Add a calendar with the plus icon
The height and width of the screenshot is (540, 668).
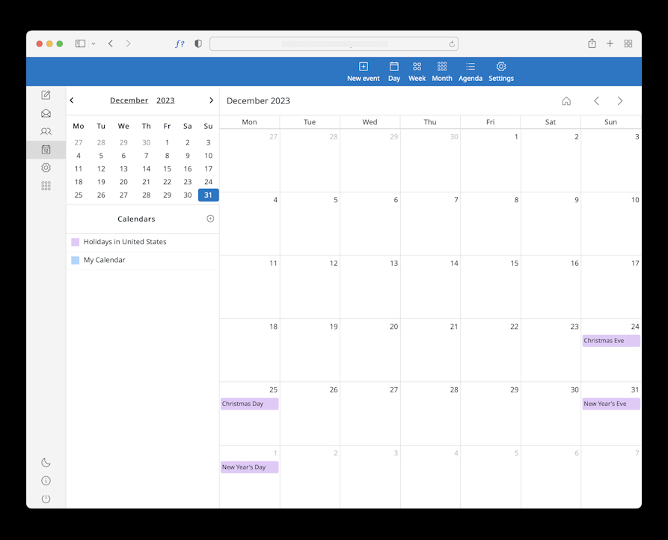[210, 219]
